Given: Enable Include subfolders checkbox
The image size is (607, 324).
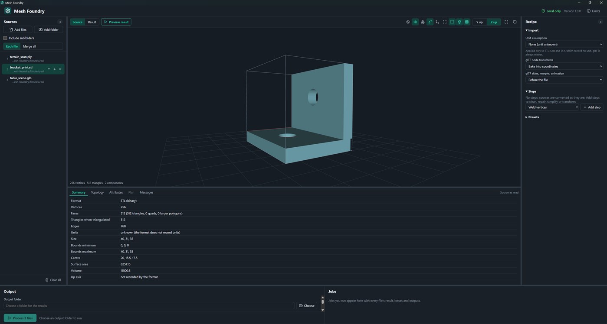Looking at the screenshot, I should coord(5,38).
